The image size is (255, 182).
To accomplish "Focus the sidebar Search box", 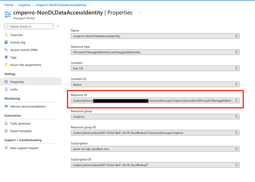I will click(29, 26).
